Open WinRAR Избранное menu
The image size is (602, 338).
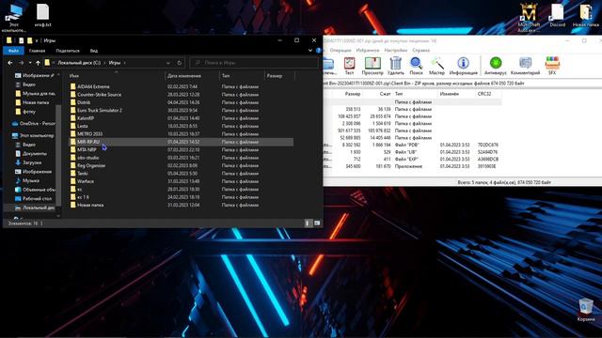coord(368,50)
